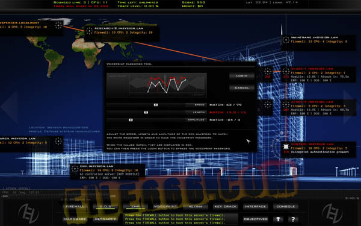Click the 'Match: 63 / 79' speed readout
Screen dimensions: 361x226
point(226,105)
